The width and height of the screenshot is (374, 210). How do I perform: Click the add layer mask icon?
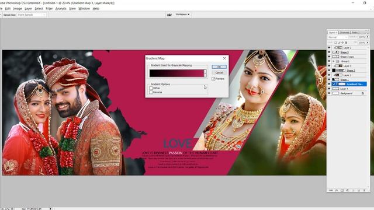(342, 190)
